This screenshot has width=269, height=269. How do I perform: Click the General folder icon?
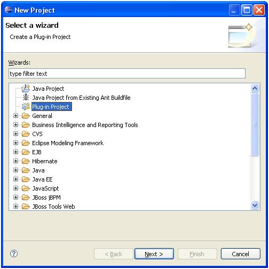coord(26,116)
